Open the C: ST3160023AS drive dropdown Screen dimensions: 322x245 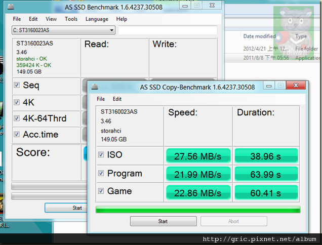pyautogui.click(x=63, y=30)
